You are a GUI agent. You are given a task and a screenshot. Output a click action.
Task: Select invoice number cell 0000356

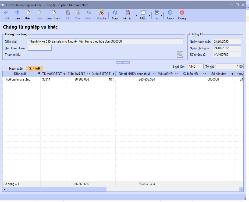[220, 79]
